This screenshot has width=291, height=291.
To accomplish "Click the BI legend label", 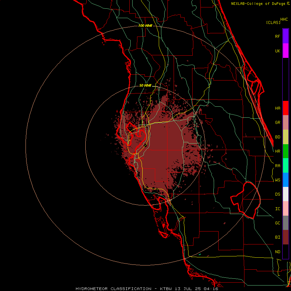I will click(277, 237).
